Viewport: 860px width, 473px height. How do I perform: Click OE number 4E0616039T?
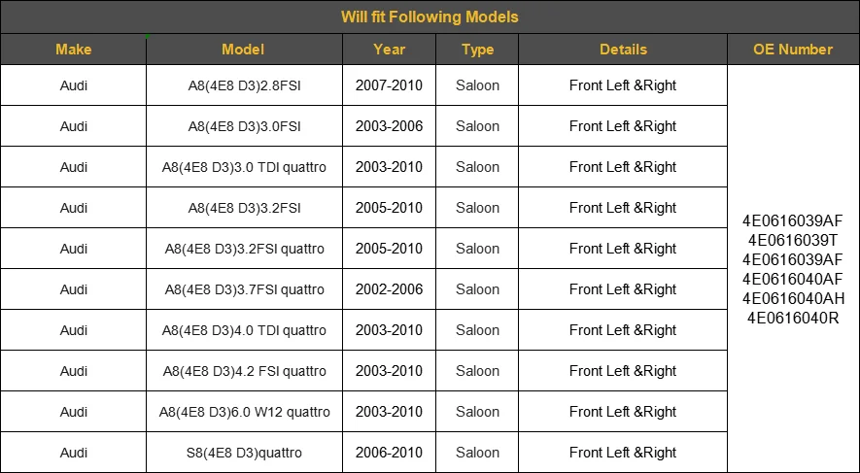coord(793,240)
